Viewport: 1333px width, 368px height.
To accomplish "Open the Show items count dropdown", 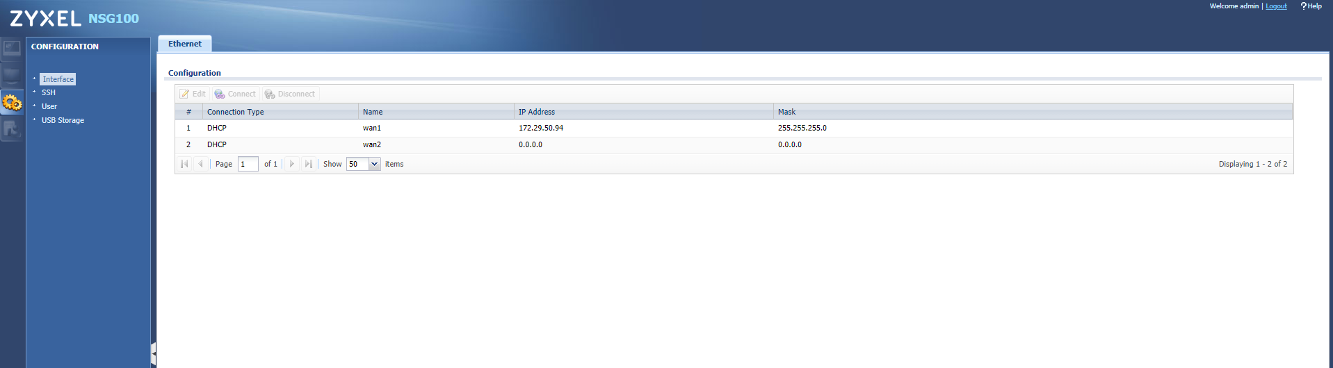I will pos(374,164).
